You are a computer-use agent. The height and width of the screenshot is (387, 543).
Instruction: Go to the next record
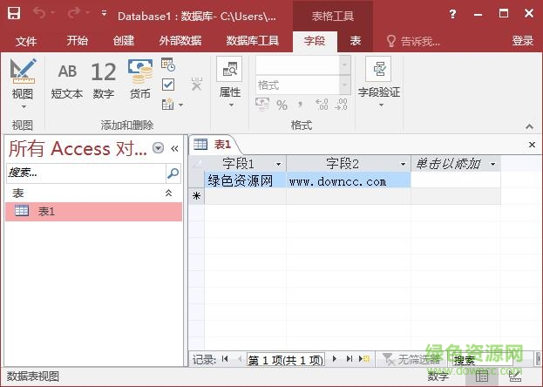[335, 359]
